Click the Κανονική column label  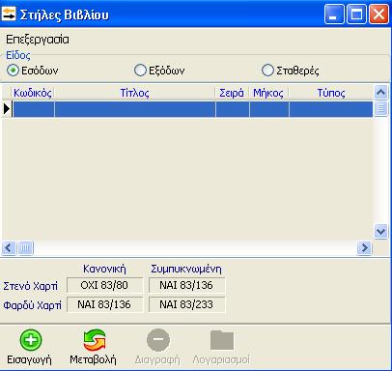pos(104,269)
